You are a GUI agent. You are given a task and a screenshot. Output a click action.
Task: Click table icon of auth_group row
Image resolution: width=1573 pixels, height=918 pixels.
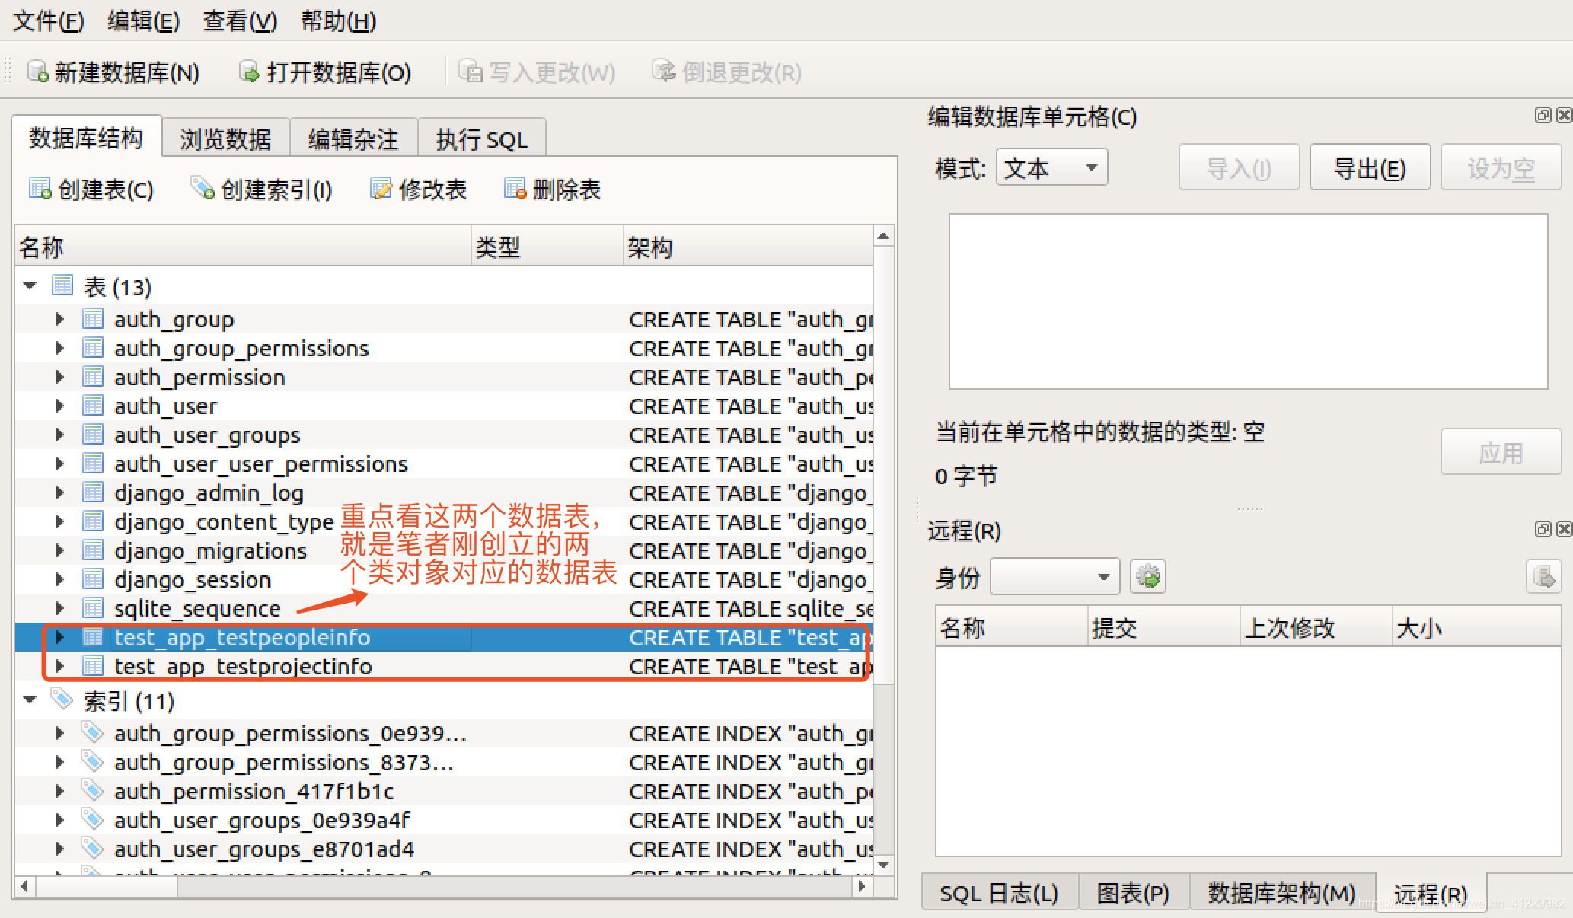click(93, 319)
